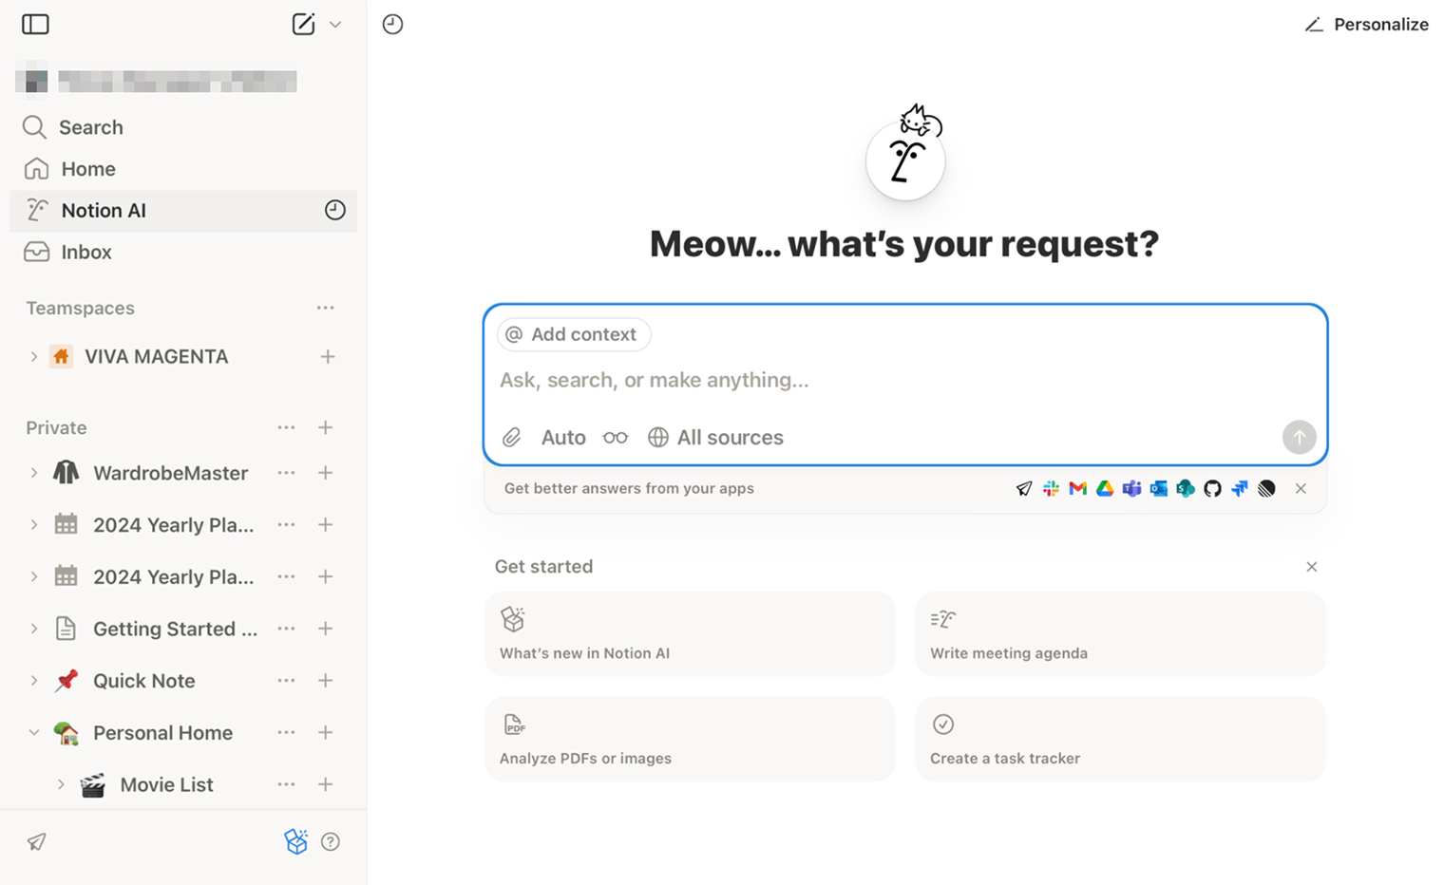Open the All sources selector
The image size is (1444, 885).
716,438
